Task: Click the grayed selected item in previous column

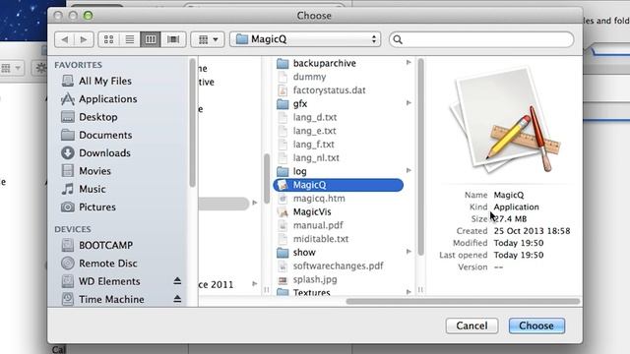Action: pyautogui.click(x=223, y=204)
